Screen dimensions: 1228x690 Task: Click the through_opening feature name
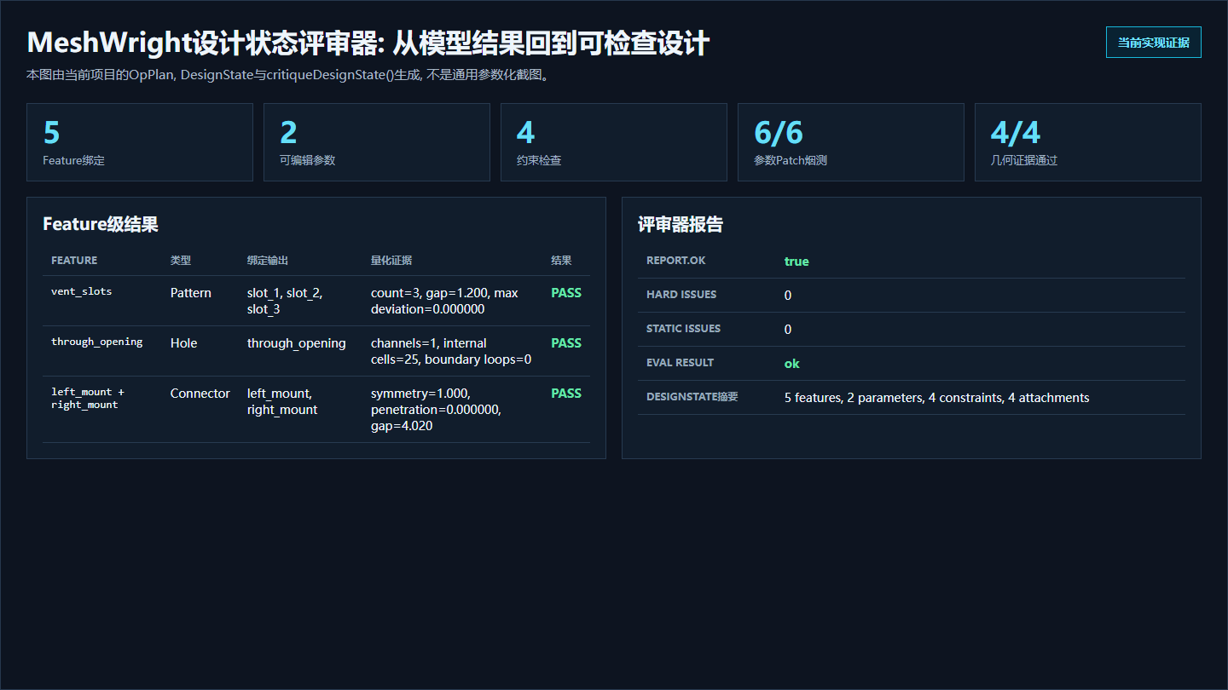[97, 342]
